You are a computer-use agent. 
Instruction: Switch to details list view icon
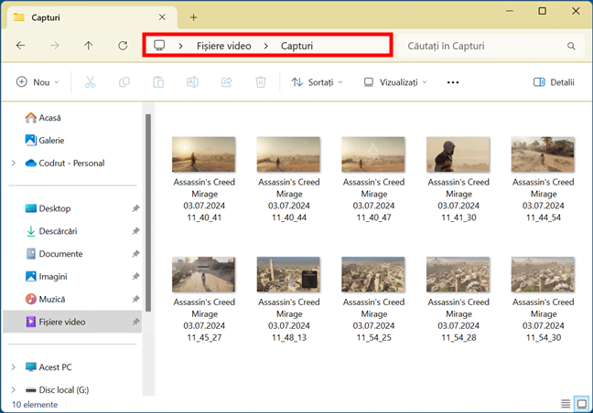566,404
